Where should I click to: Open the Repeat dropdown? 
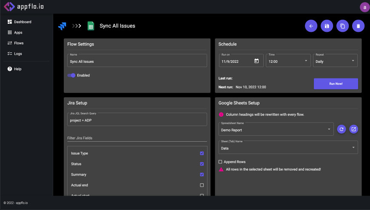click(x=335, y=61)
